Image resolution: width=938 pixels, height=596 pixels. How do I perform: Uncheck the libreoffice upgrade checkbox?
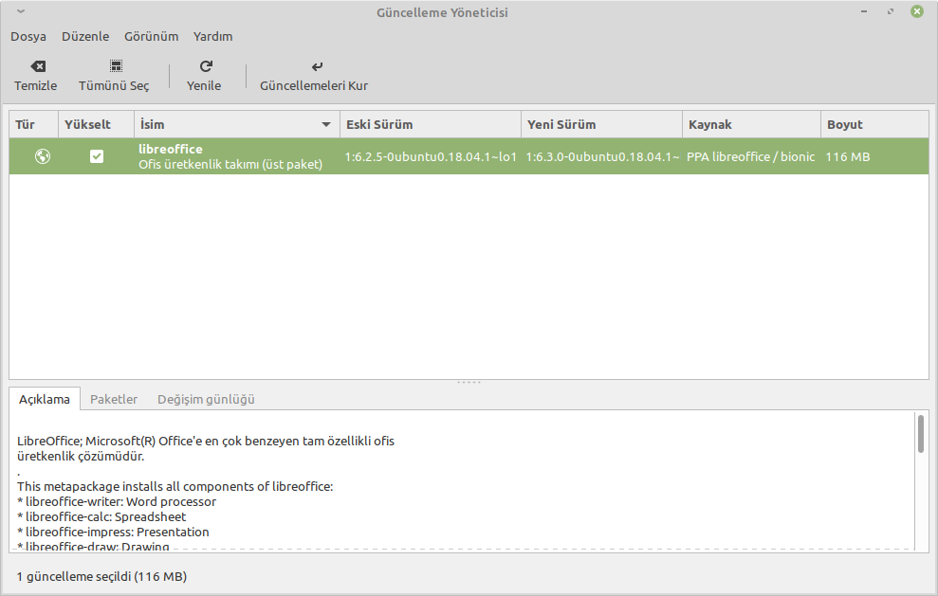[97, 156]
